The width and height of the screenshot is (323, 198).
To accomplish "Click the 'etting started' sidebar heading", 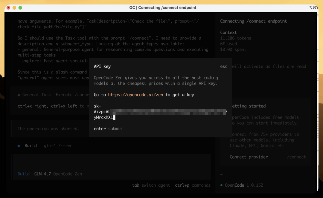I will tap(249, 106).
